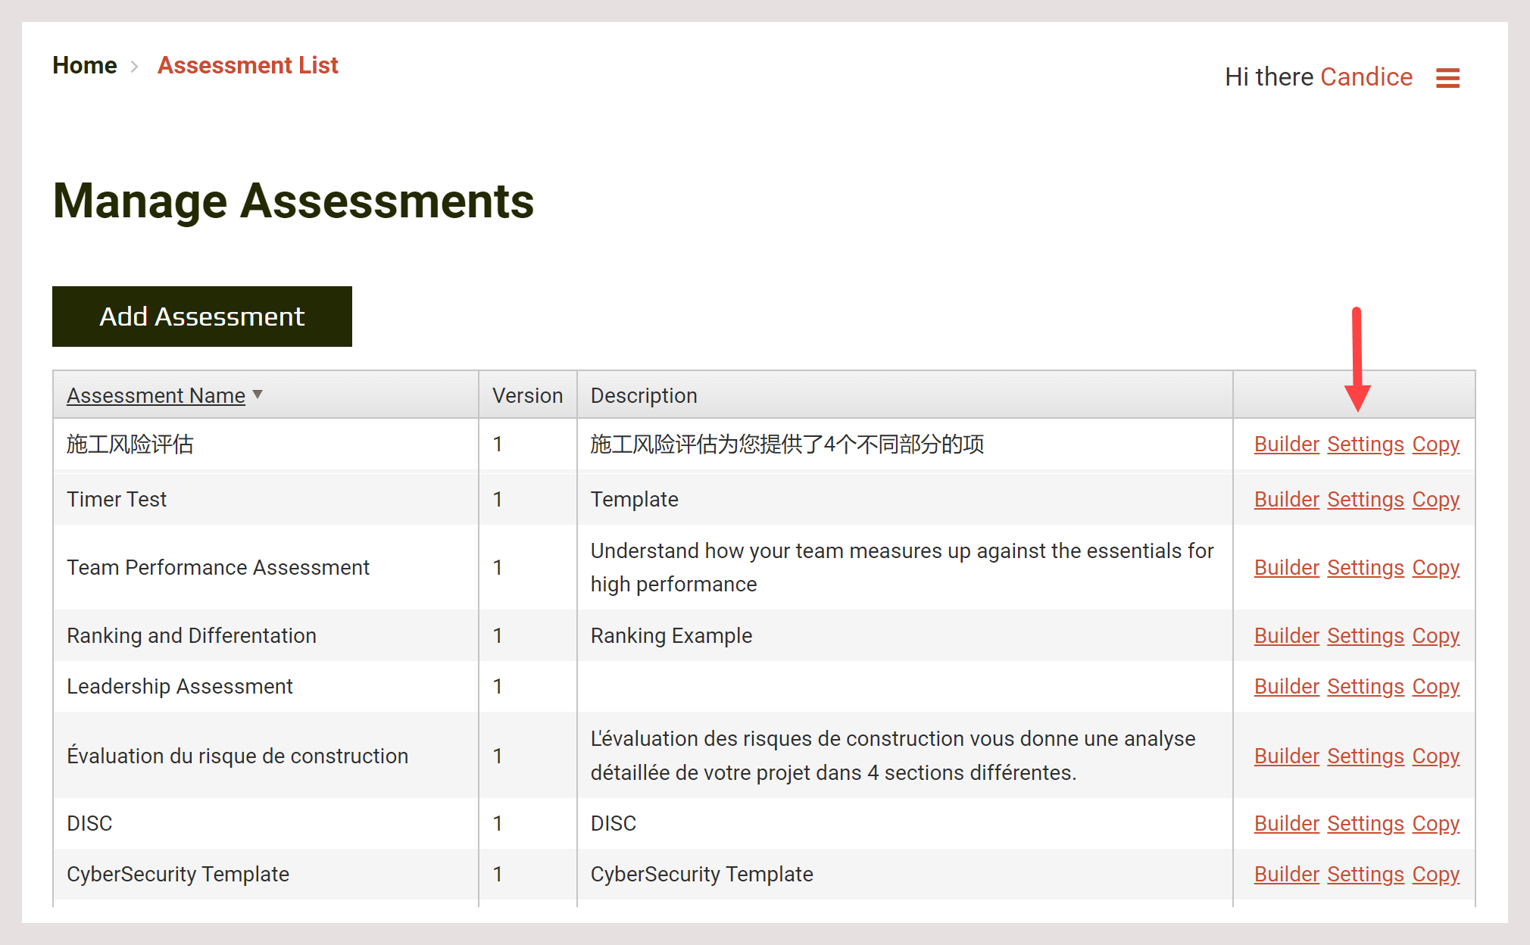Copy the Ranking and Differentation assessment

[x=1435, y=635]
